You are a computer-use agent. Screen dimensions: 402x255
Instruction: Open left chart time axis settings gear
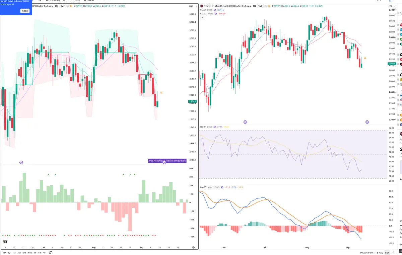click(x=193, y=247)
